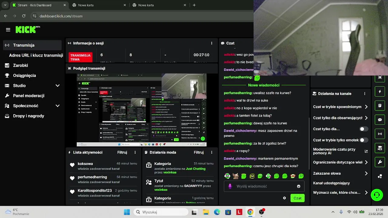Open the hamburger menu beside Kick logo

[x=8, y=30]
